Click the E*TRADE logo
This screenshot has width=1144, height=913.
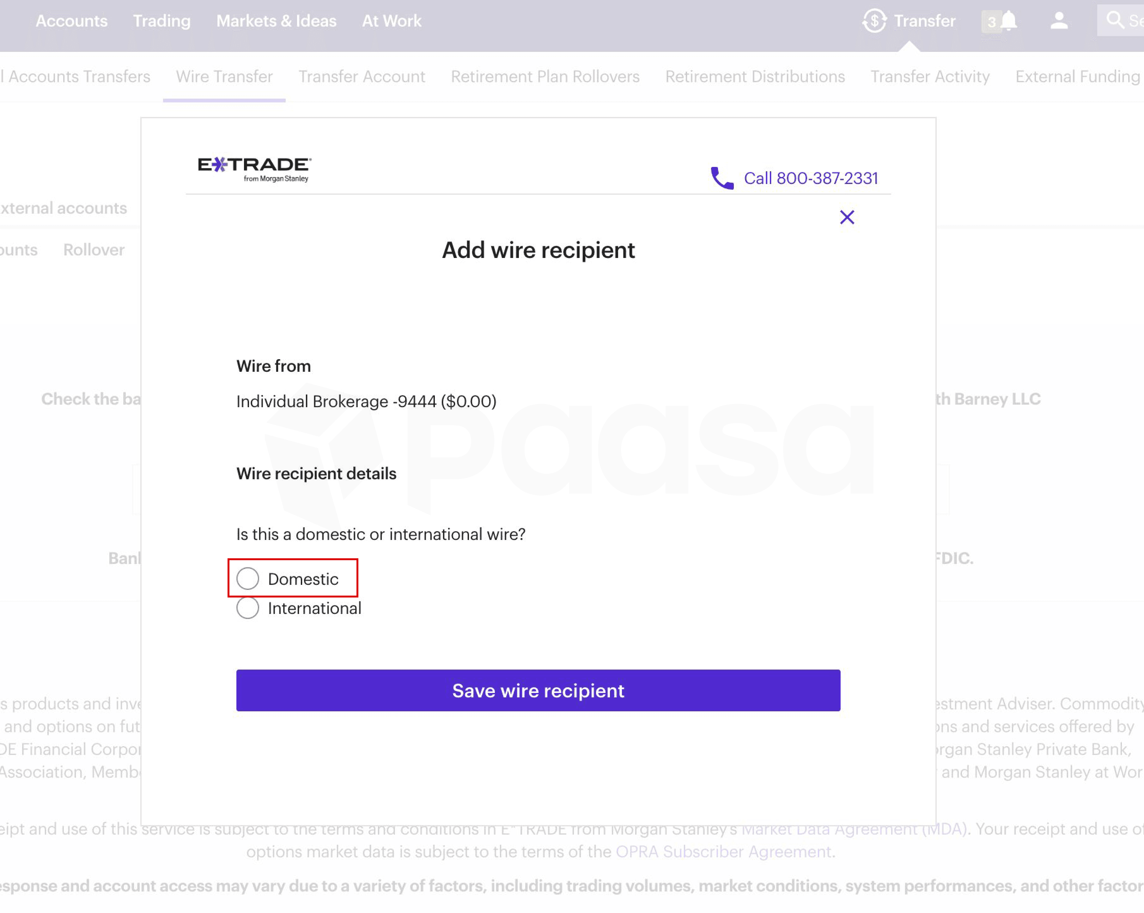254,169
